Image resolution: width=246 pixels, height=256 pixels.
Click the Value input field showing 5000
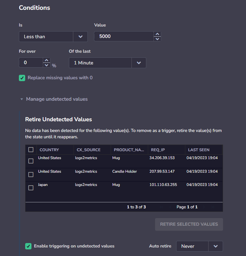(123, 37)
